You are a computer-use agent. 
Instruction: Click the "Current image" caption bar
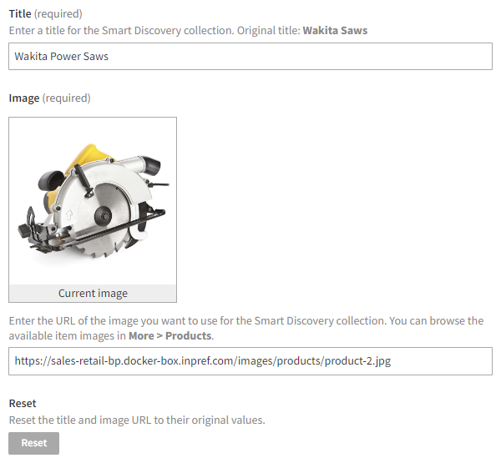93,294
